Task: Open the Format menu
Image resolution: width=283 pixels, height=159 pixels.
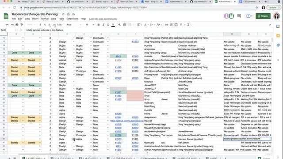Action: (45, 19)
